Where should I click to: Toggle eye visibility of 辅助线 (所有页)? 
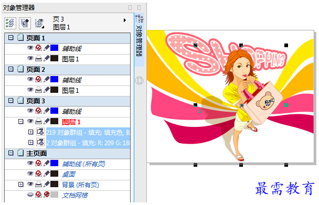click(30, 163)
